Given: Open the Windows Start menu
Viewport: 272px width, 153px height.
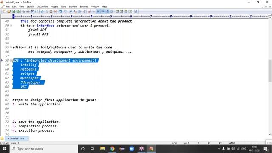Looking at the screenshot, I should coord(5,149).
